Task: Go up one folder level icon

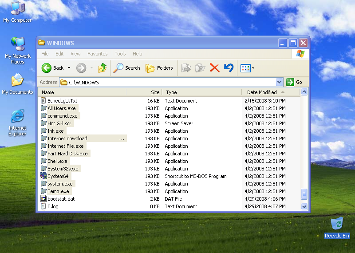Action: (x=103, y=68)
